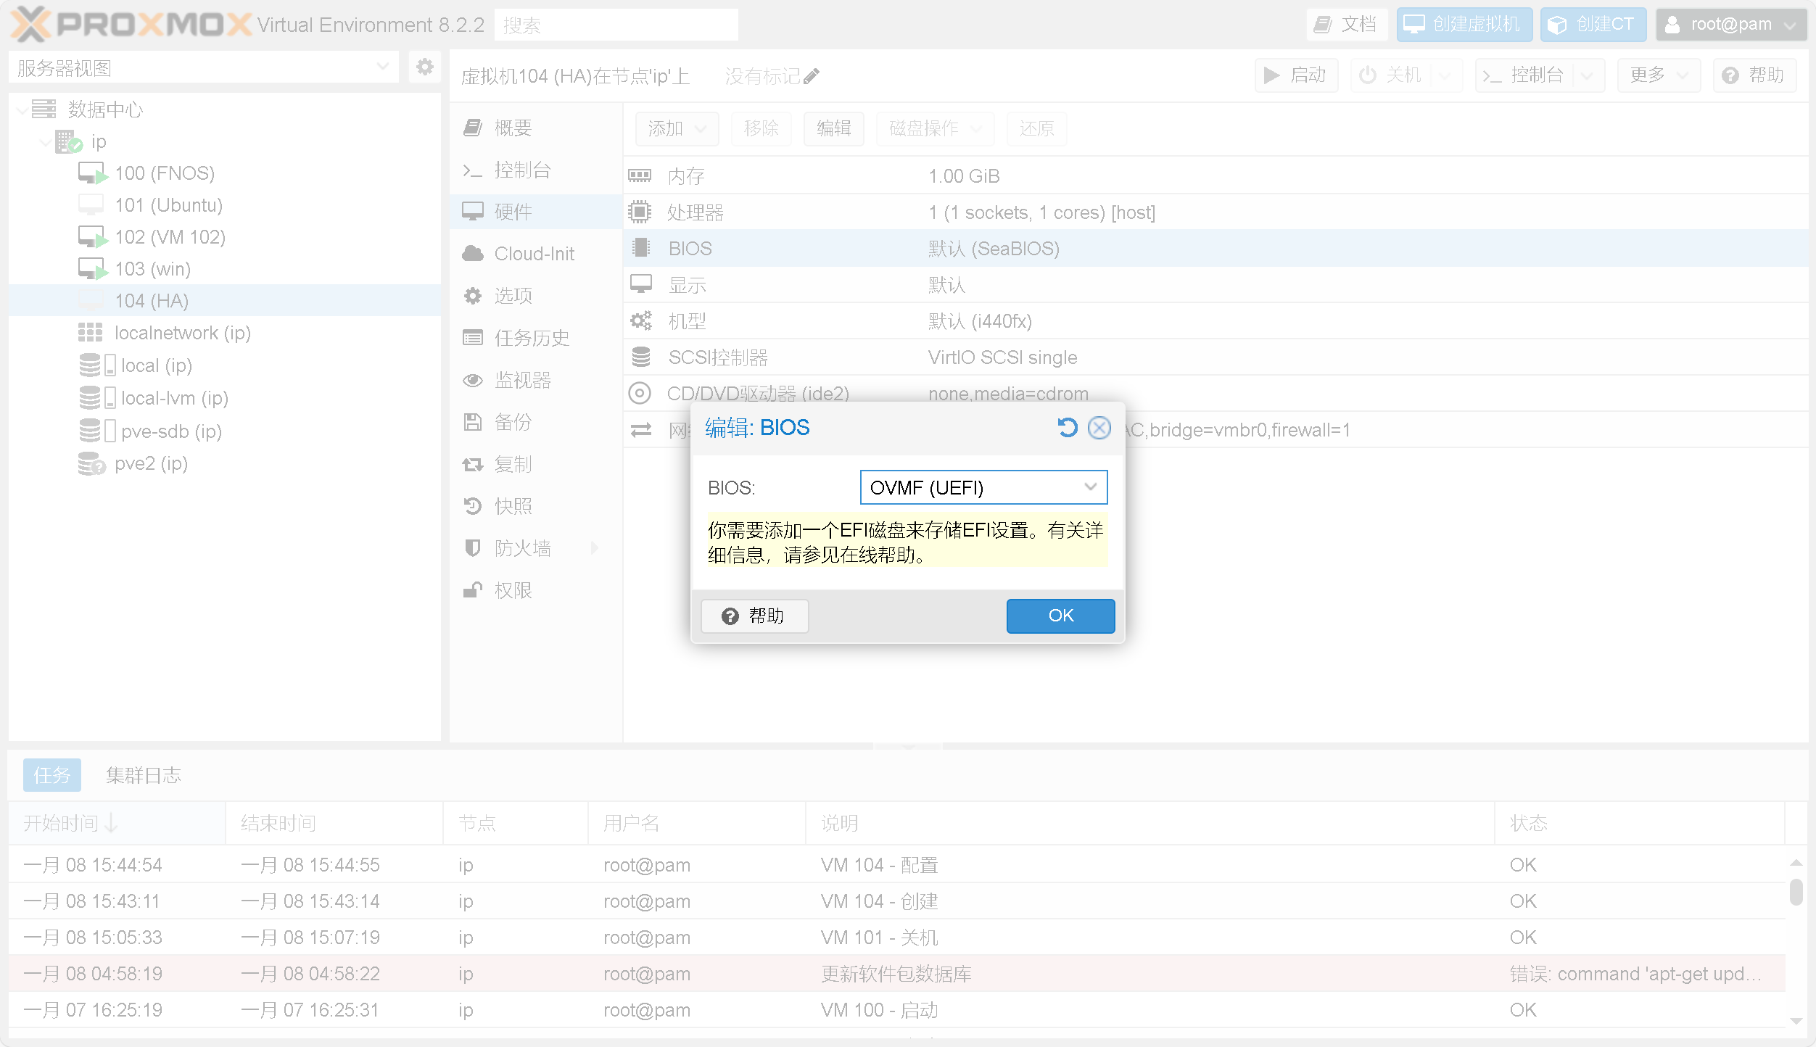Select the Memory hardware row
Screen dimensions: 1816x1047
point(1216,176)
